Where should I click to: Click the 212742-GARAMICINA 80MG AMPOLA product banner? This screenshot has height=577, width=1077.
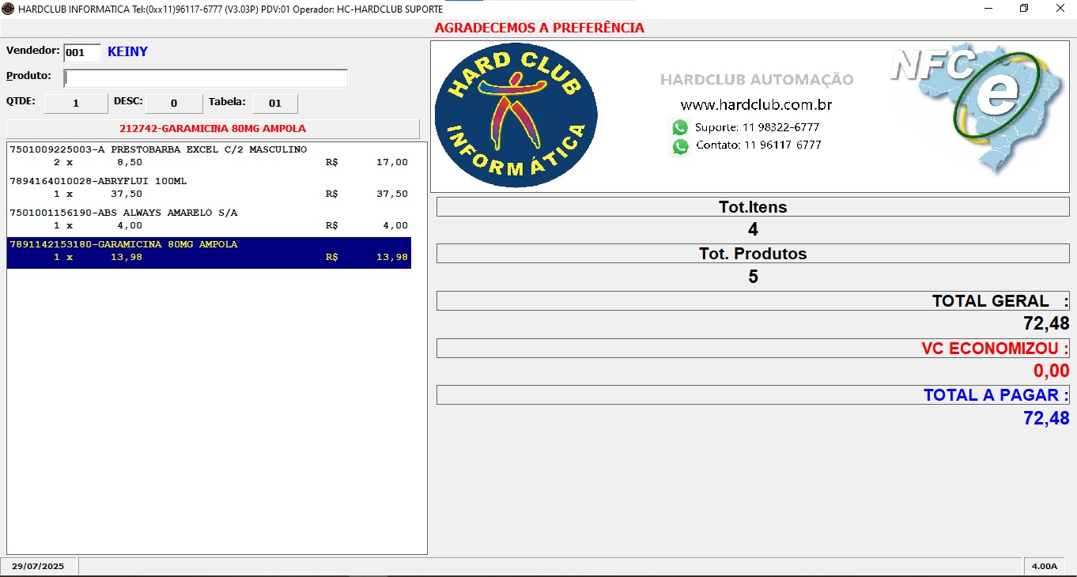tap(213, 129)
